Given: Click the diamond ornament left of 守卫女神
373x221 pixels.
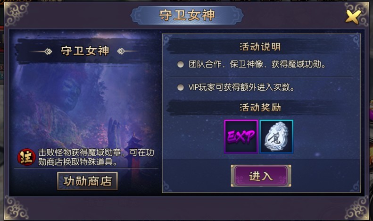Looking at the screenshot, I should (x=48, y=51).
